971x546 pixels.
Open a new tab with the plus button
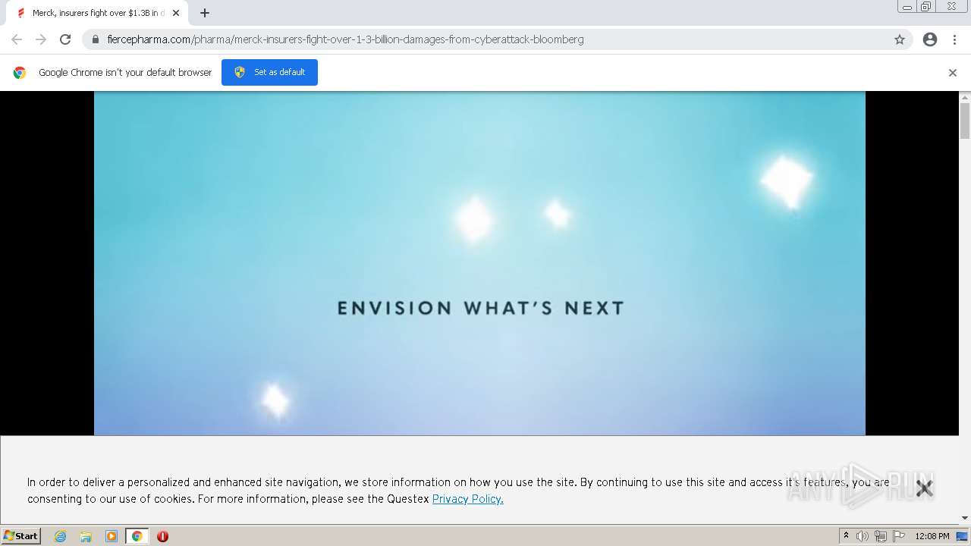[205, 13]
